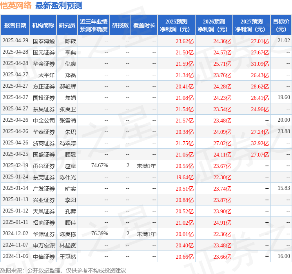Select the 天风证券 institution cell
The width and height of the screenshot is (292, 274).
[44, 211]
